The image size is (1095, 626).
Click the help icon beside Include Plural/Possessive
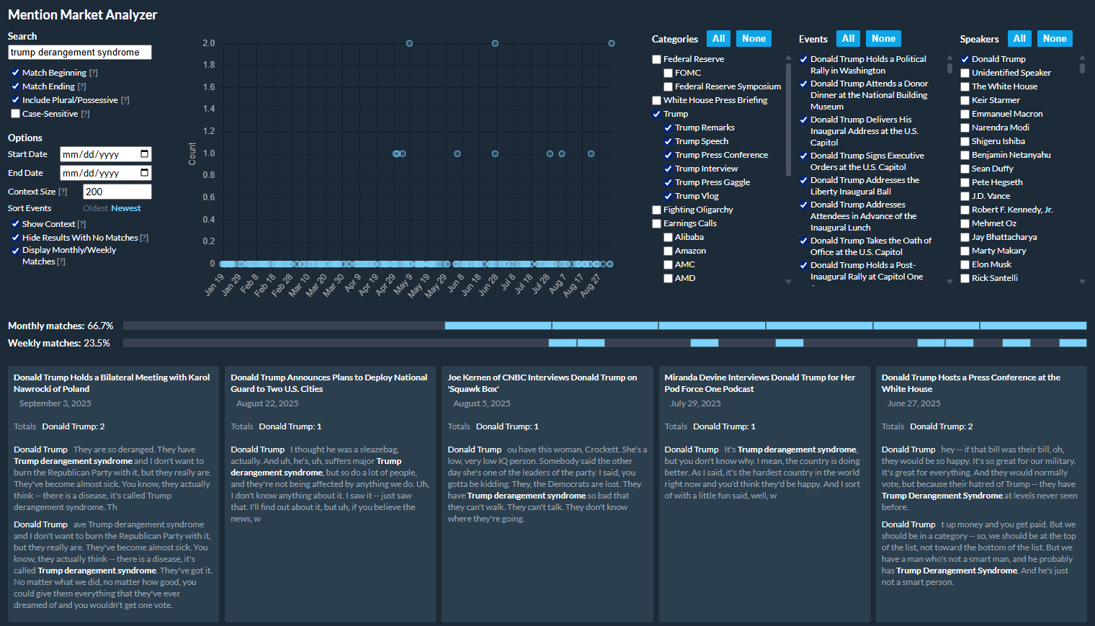[x=125, y=100]
